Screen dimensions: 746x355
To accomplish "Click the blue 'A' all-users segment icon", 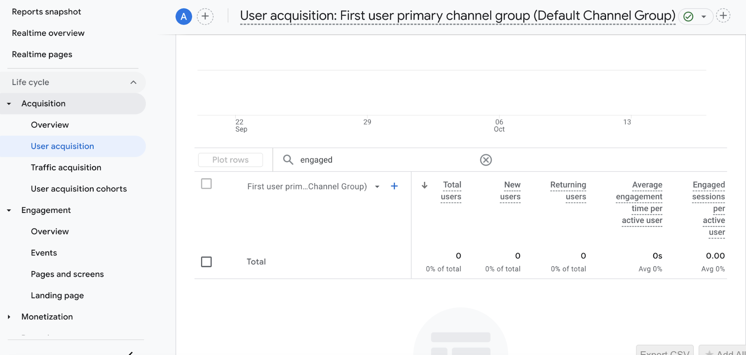I will pyautogui.click(x=184, y=16).
